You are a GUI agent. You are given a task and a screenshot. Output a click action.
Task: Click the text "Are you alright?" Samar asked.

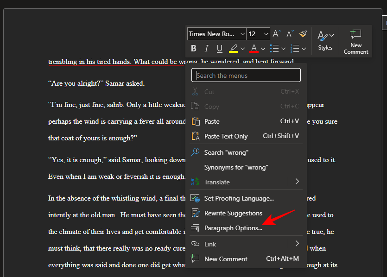[96, 83]
